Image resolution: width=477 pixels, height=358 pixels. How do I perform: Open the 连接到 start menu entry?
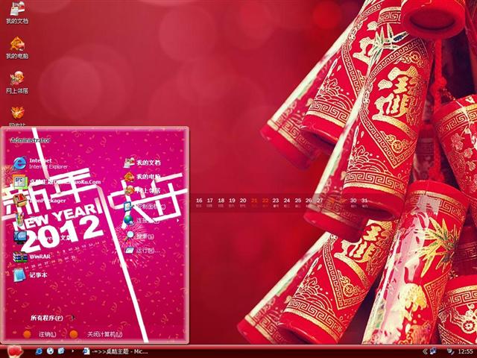(141, 220)
